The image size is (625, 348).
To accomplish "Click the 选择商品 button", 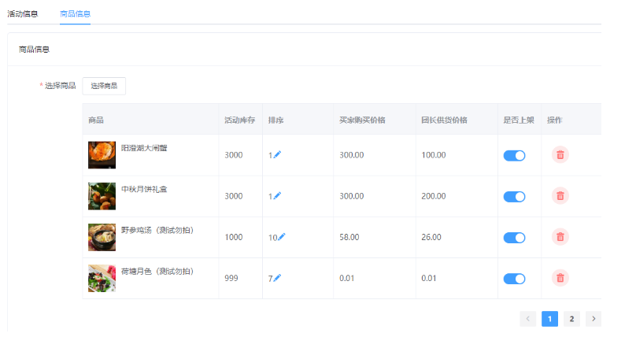I will point(104,86).
